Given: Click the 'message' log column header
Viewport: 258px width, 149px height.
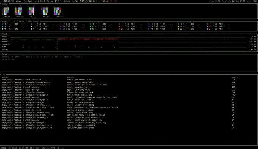Looking at the screenshot, I should click(x=71, y=77).
